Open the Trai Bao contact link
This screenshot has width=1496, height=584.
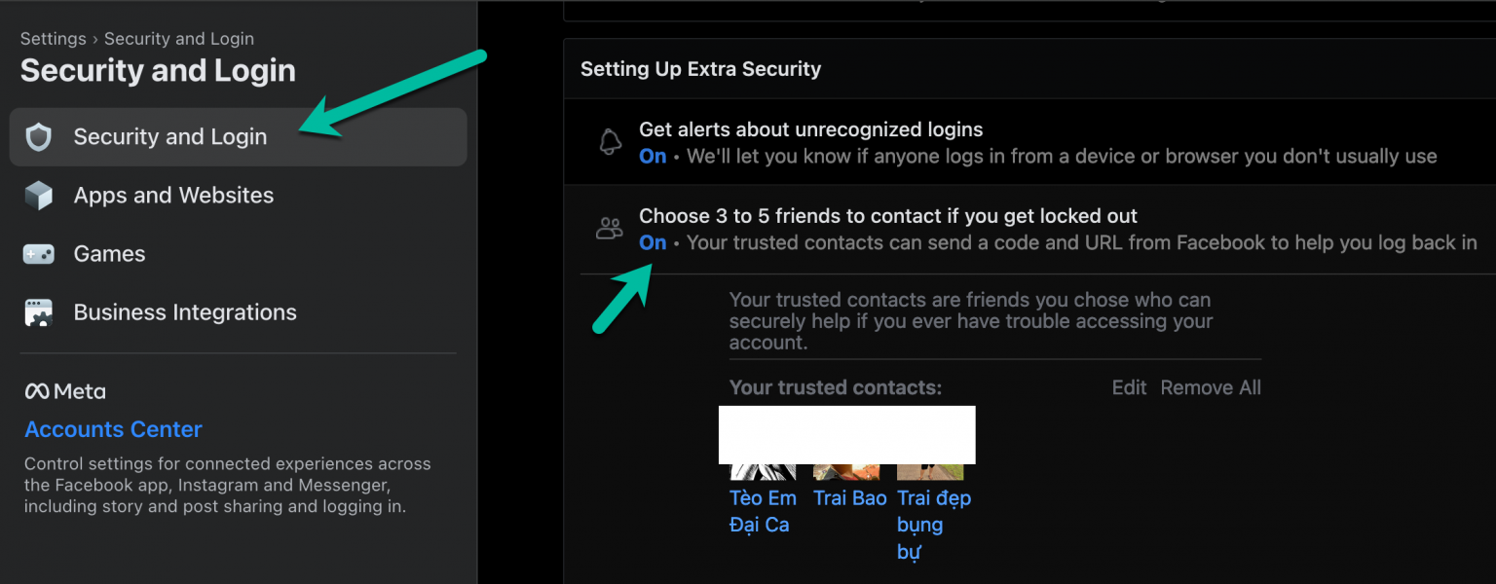[850, 498]
